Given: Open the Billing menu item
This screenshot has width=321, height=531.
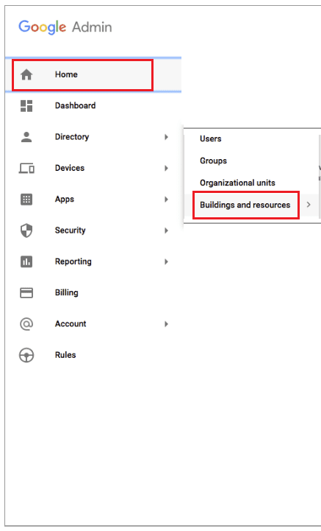Looking at the screenshot, I should click(93, 292).
